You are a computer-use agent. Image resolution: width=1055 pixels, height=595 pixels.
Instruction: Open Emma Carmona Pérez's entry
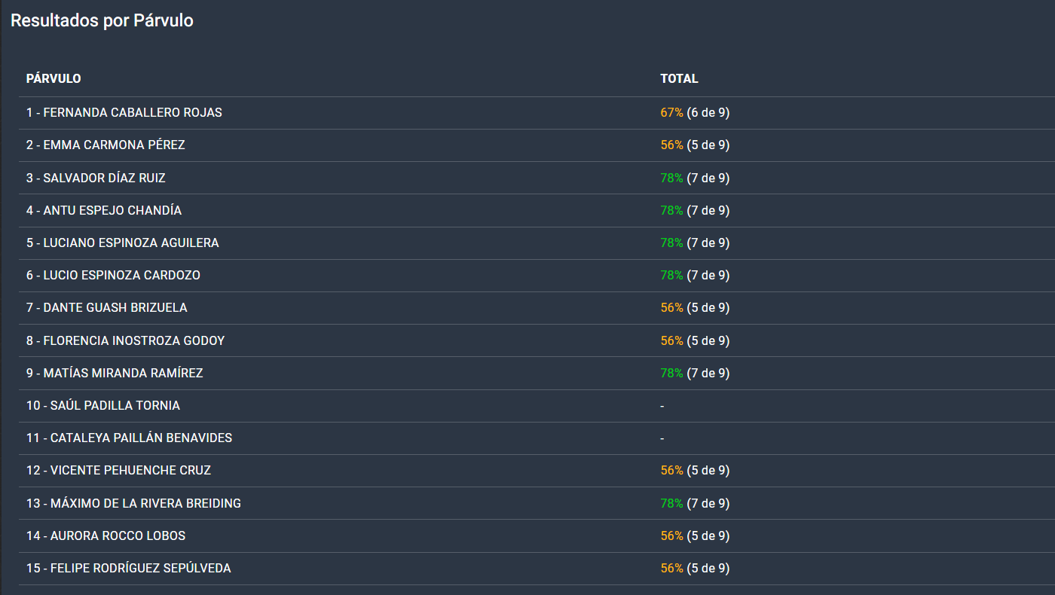point(105,145)
